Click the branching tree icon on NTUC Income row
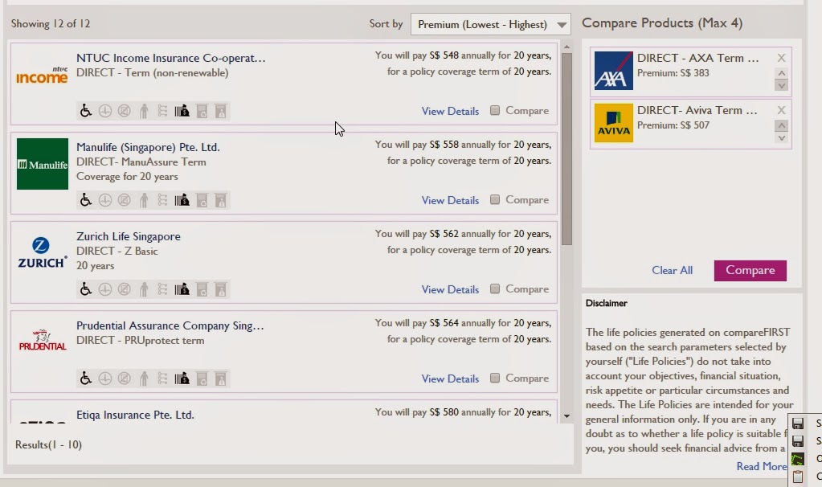The height and width of the screenshot is (487, 822). point(162,111)
